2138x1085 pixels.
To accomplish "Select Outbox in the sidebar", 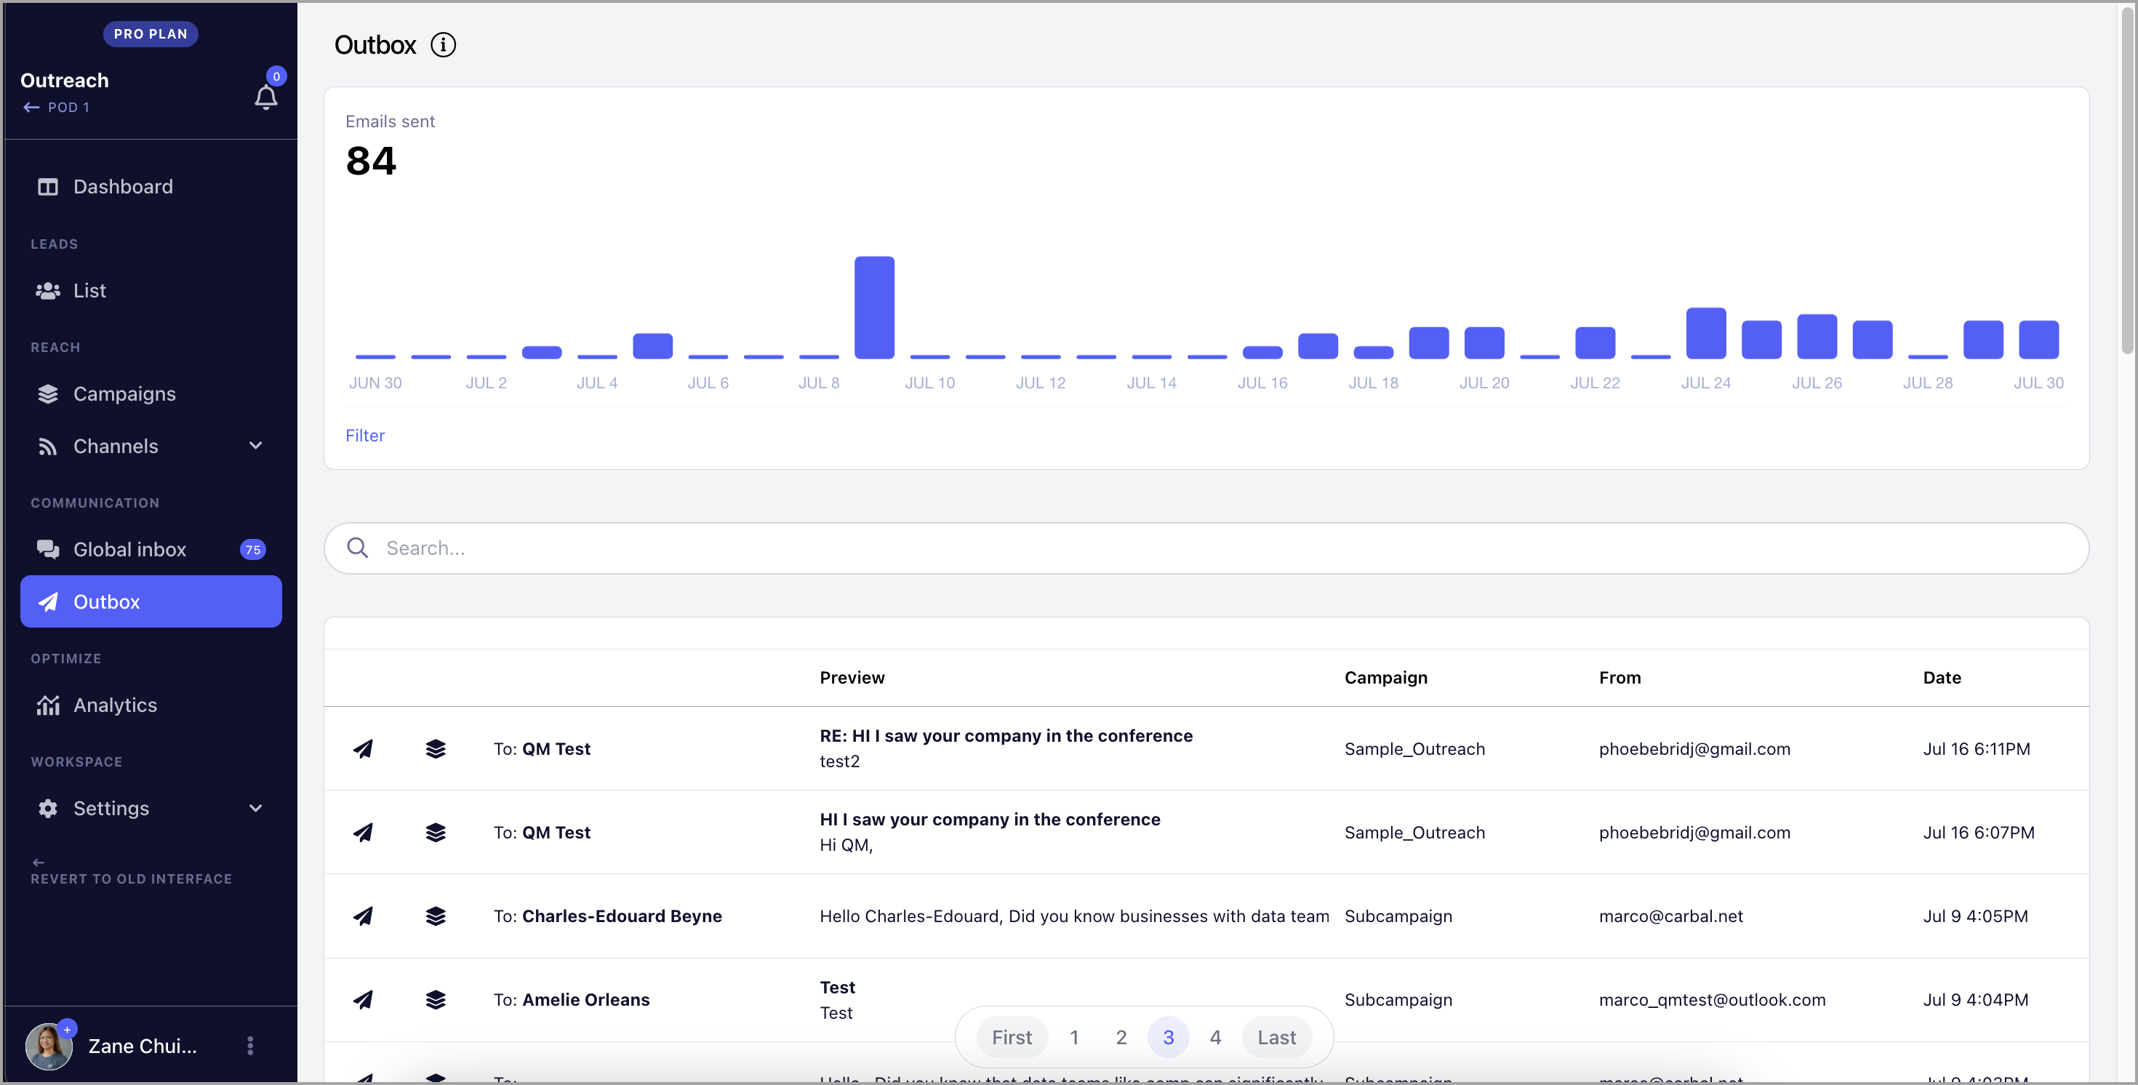I will point(151,602).
